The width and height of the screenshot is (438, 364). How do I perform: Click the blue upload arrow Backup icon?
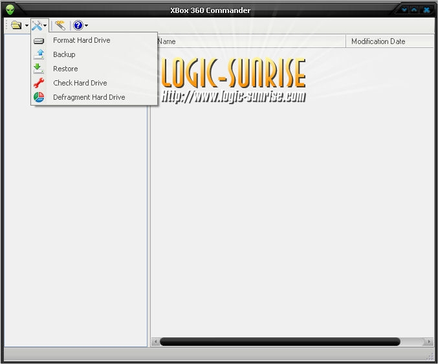[x=39, y=54]
